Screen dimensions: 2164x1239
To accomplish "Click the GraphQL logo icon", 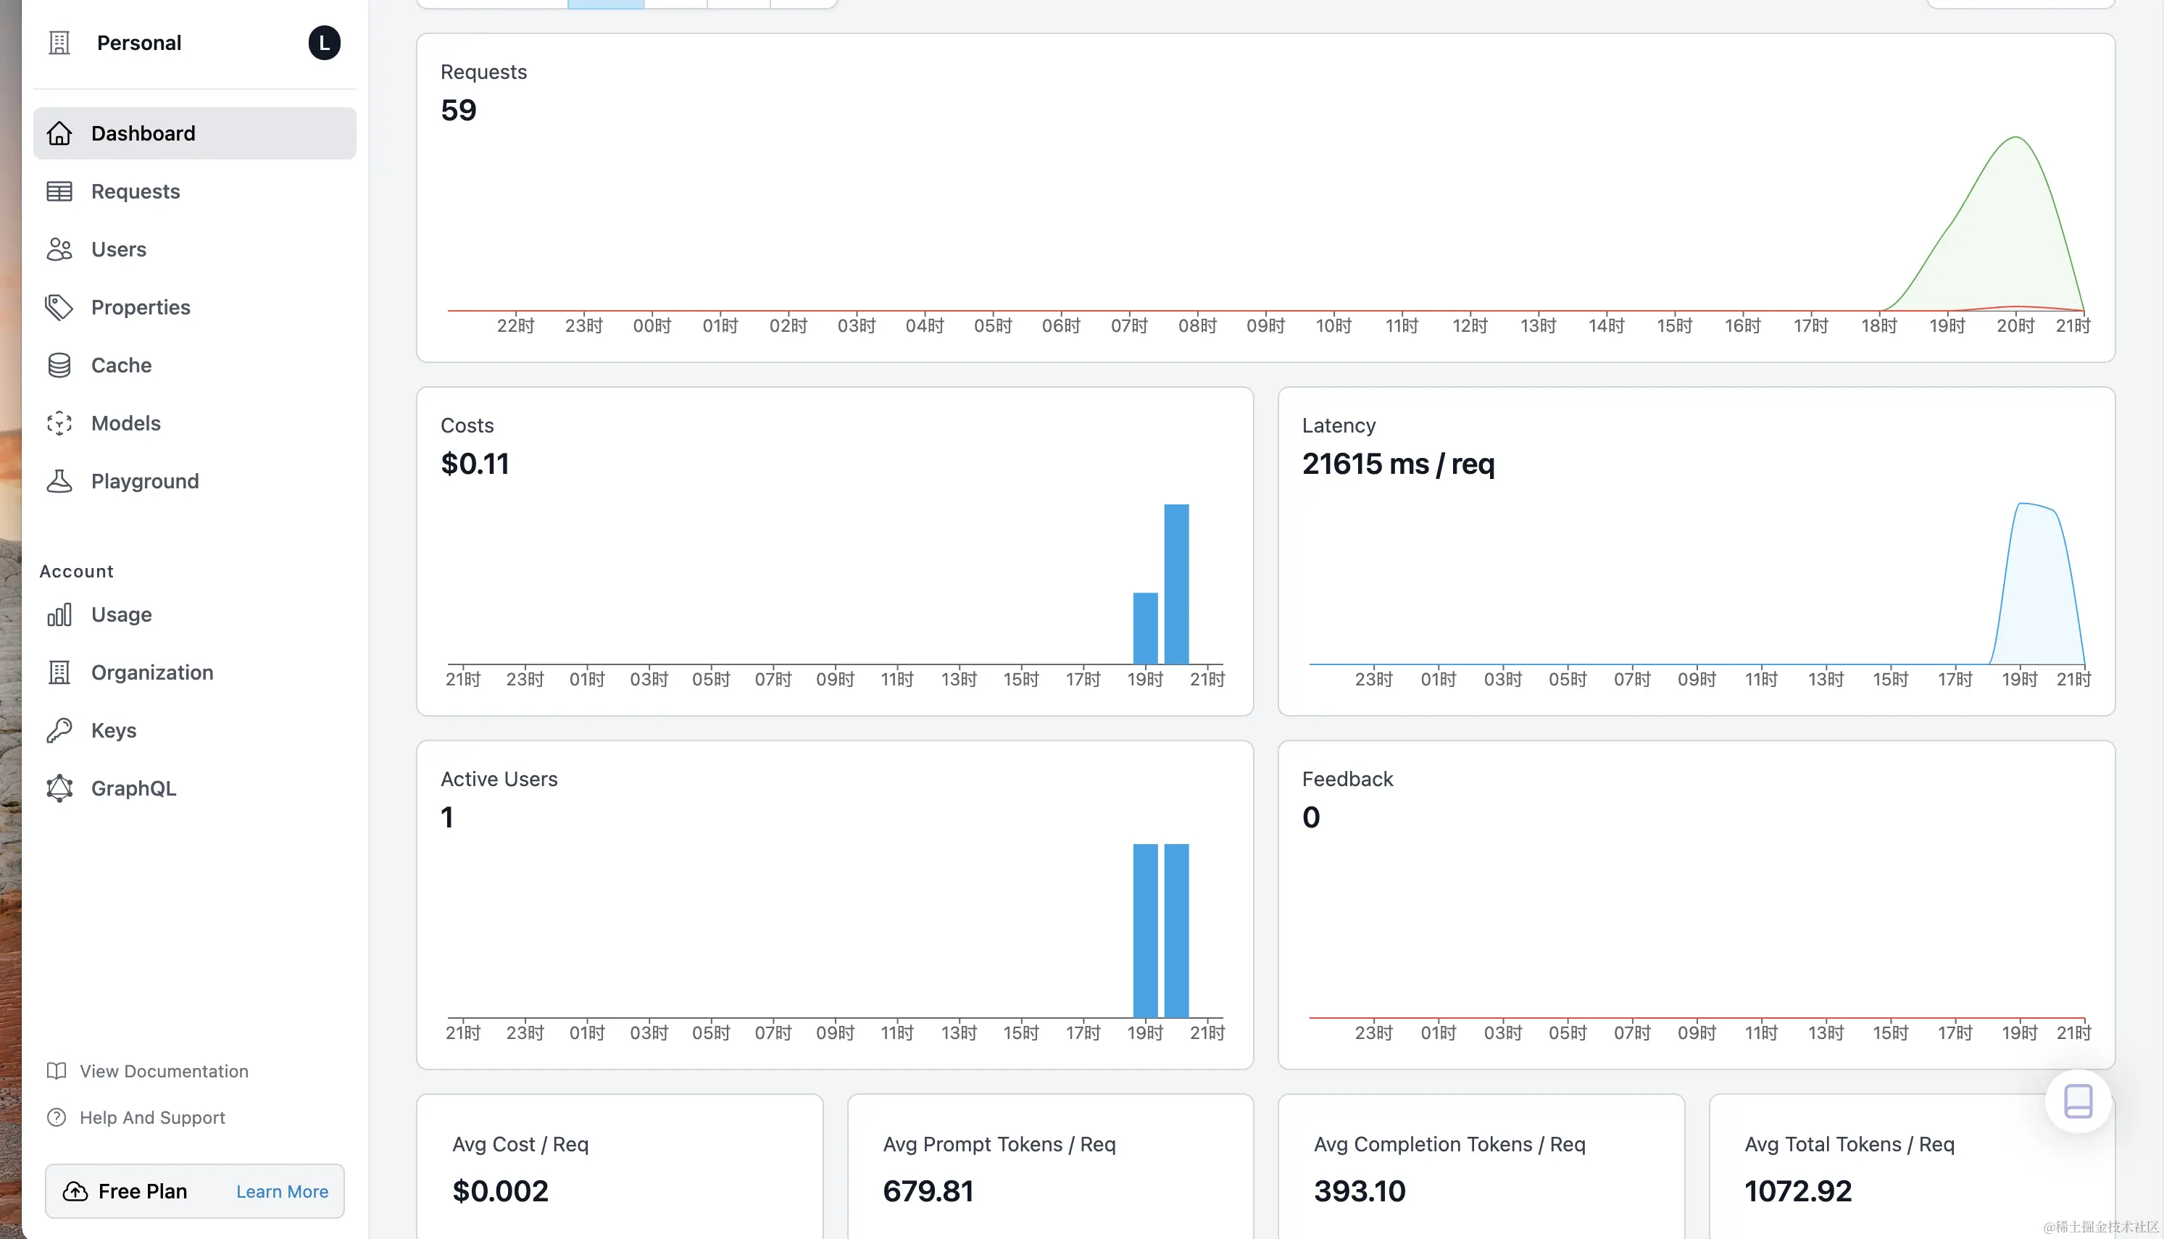I will tap(59, 788).
